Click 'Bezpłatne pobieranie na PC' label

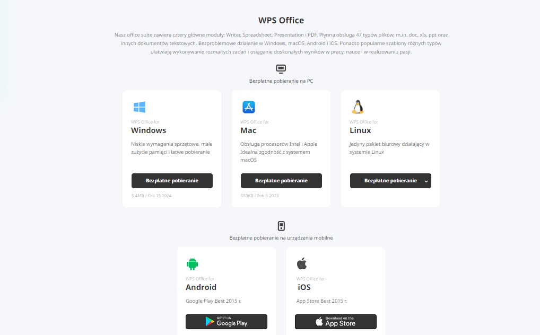281,81
